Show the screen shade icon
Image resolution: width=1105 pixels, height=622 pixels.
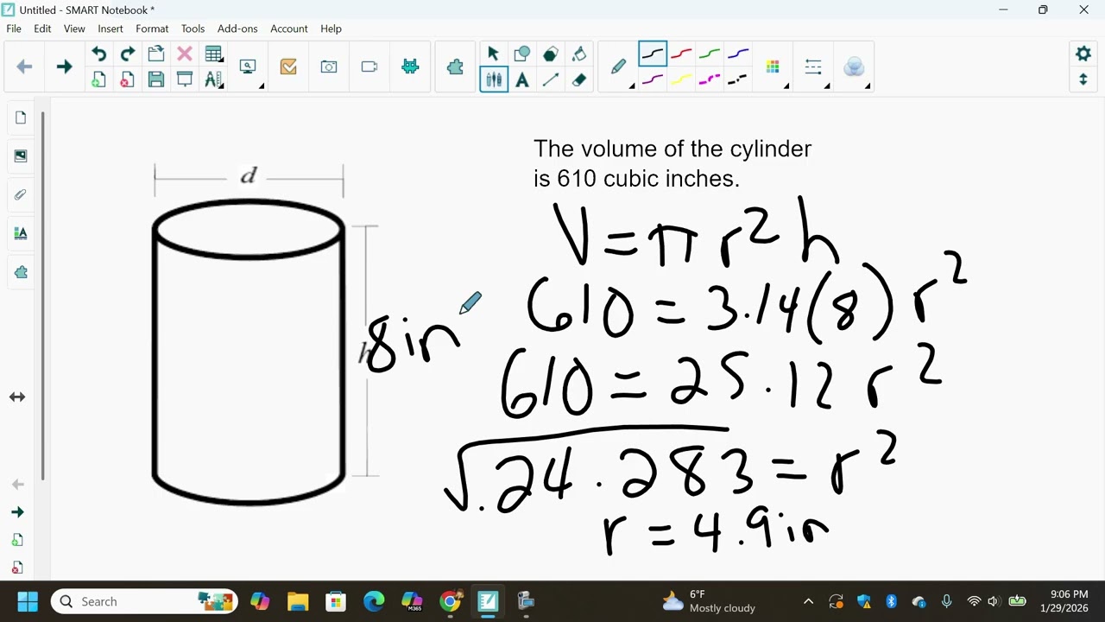[x=184, y=80]
